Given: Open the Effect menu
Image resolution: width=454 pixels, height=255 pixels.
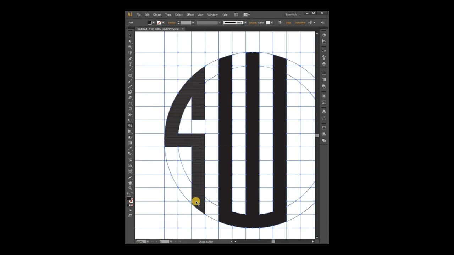Looking at the screenshot, I should pyautogui.click(x=190, y=15).
